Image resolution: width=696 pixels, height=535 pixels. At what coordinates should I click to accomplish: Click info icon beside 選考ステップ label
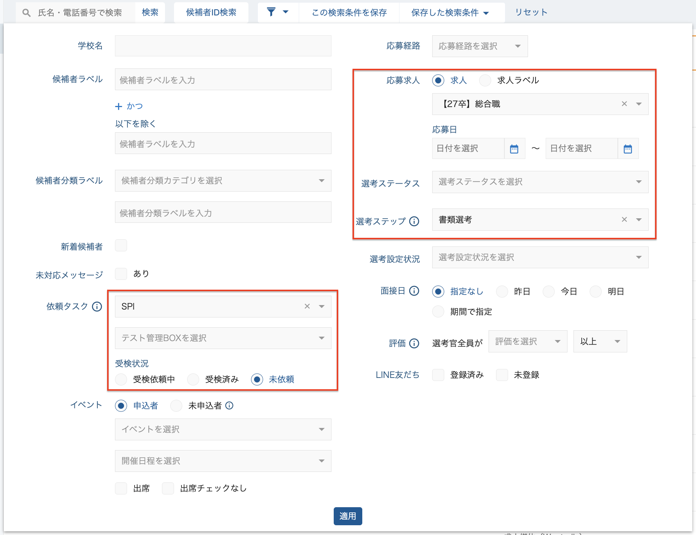click(x=414, y=221)
